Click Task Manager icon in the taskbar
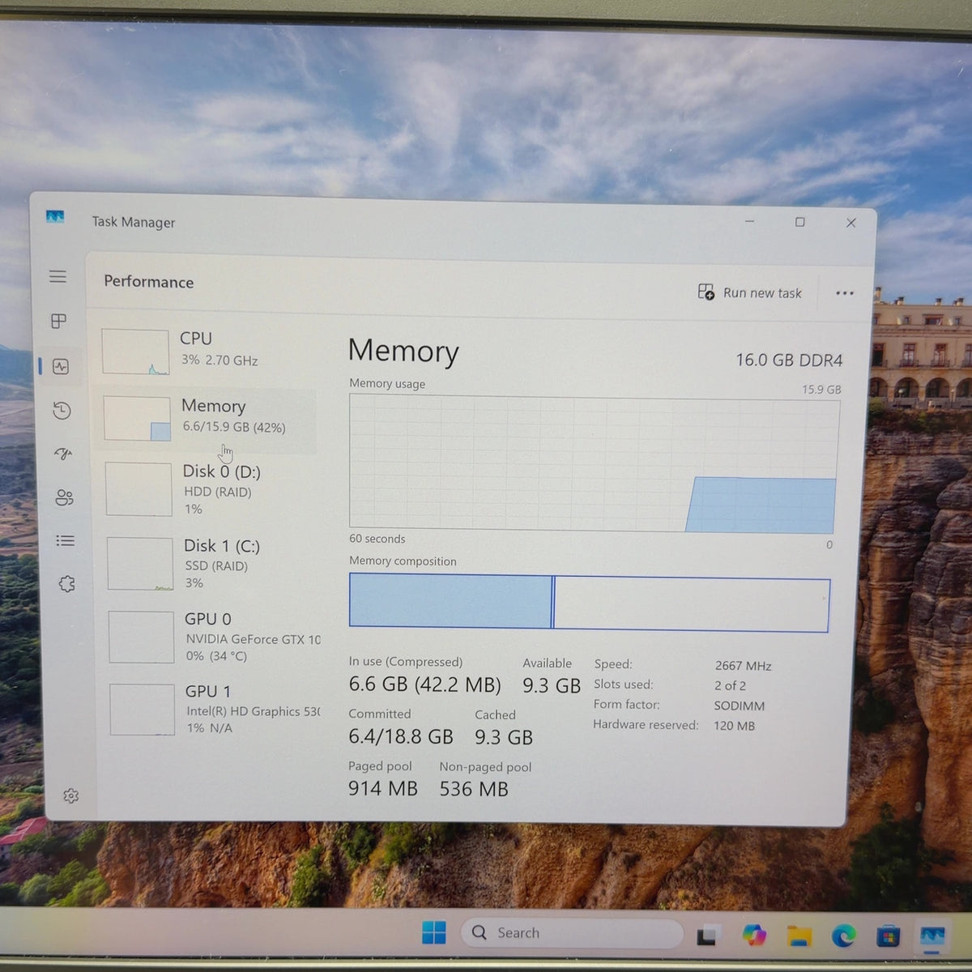Screen dimensions: 972x972 (932, 937)
